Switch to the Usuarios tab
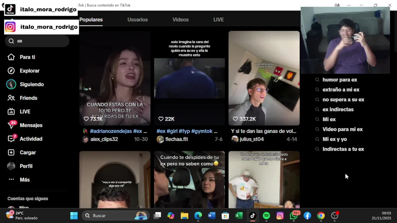The width and height of the screenshot is (397, 223). coord(137,20)
